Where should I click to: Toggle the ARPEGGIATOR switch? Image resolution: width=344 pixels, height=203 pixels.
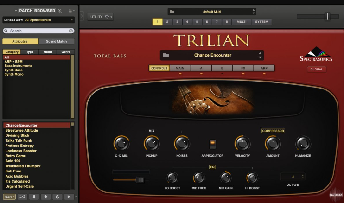click(212, 144)
